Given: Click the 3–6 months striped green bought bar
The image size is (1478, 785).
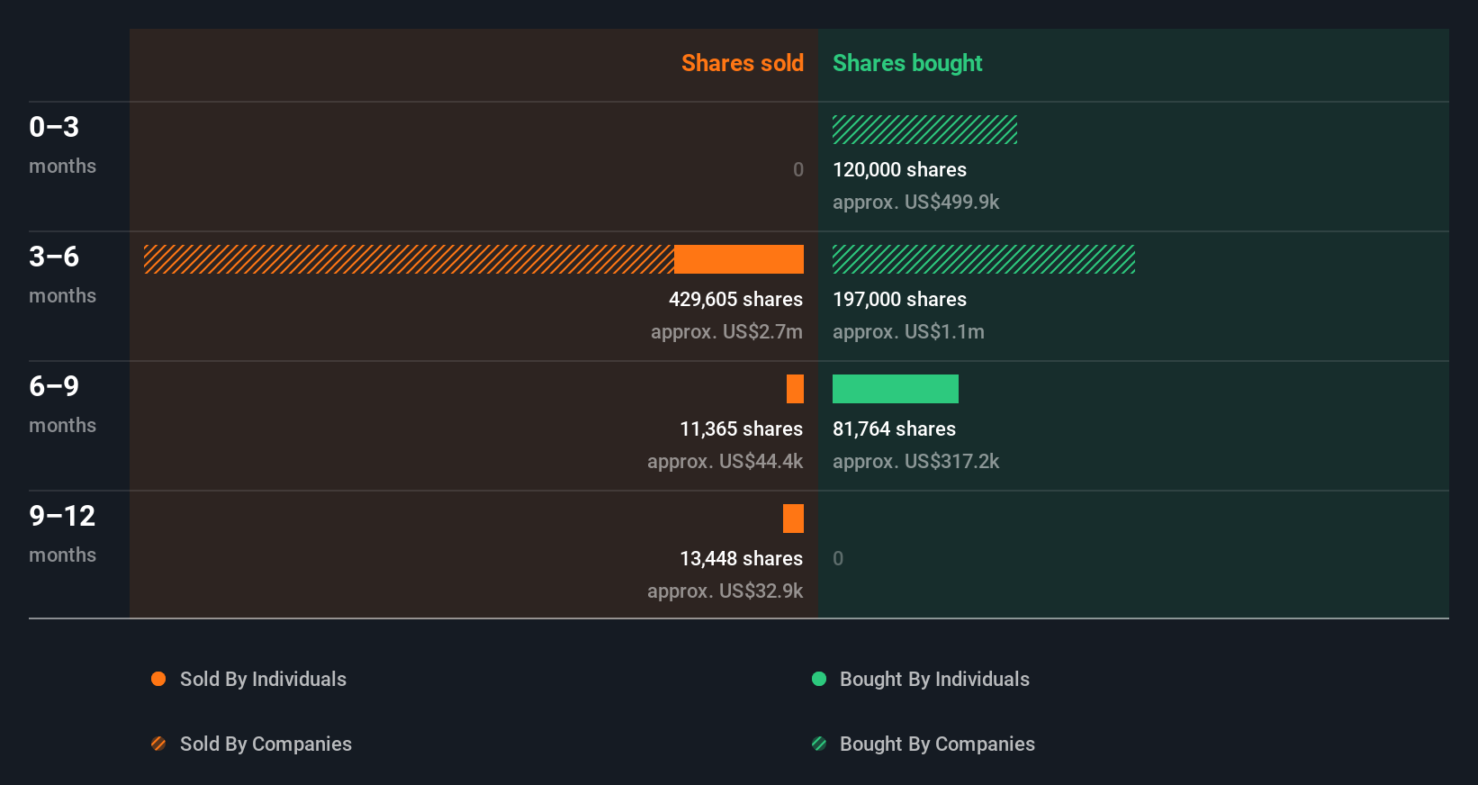Looking at the screenshot, I should tap(984, 259).
